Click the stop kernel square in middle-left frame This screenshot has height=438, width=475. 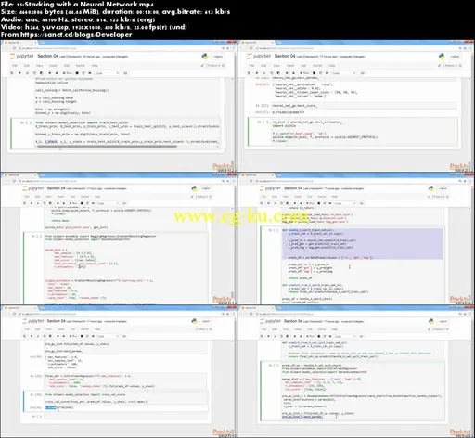point(82,203)
